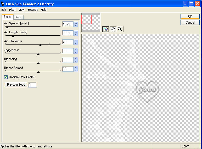
Task: Decrease Arc Thickness with down arrow
Action: tap(76, 43)
